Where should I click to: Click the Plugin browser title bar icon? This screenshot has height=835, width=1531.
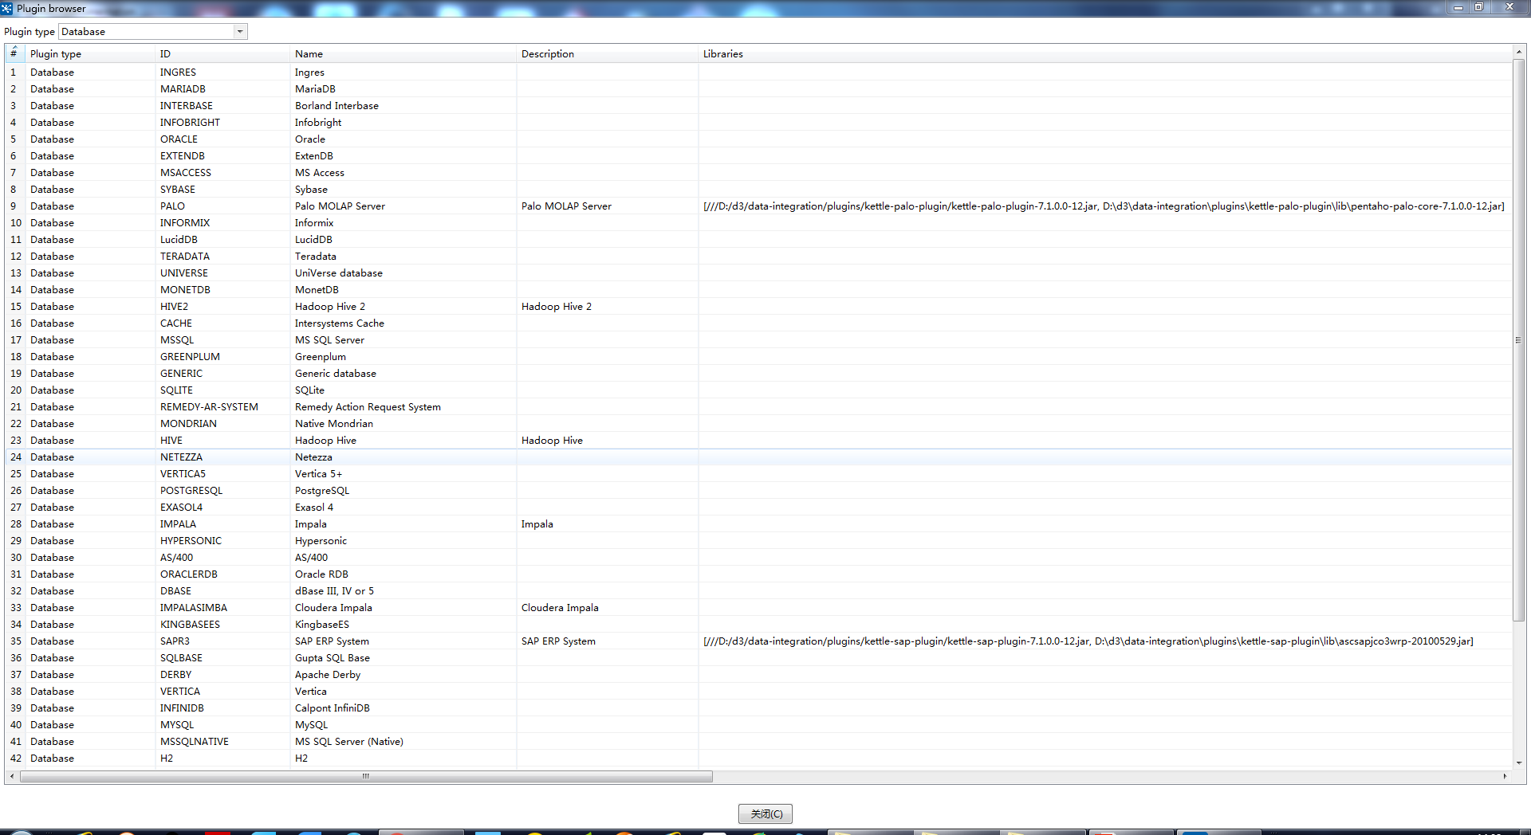pyautogui.click(x=7, y=8)
